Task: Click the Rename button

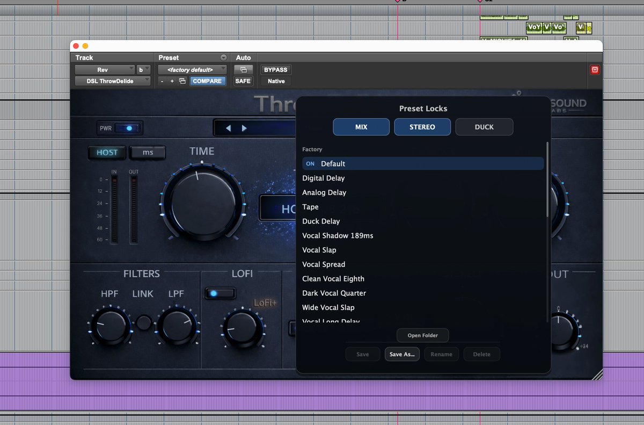Action: click(441, 355)
